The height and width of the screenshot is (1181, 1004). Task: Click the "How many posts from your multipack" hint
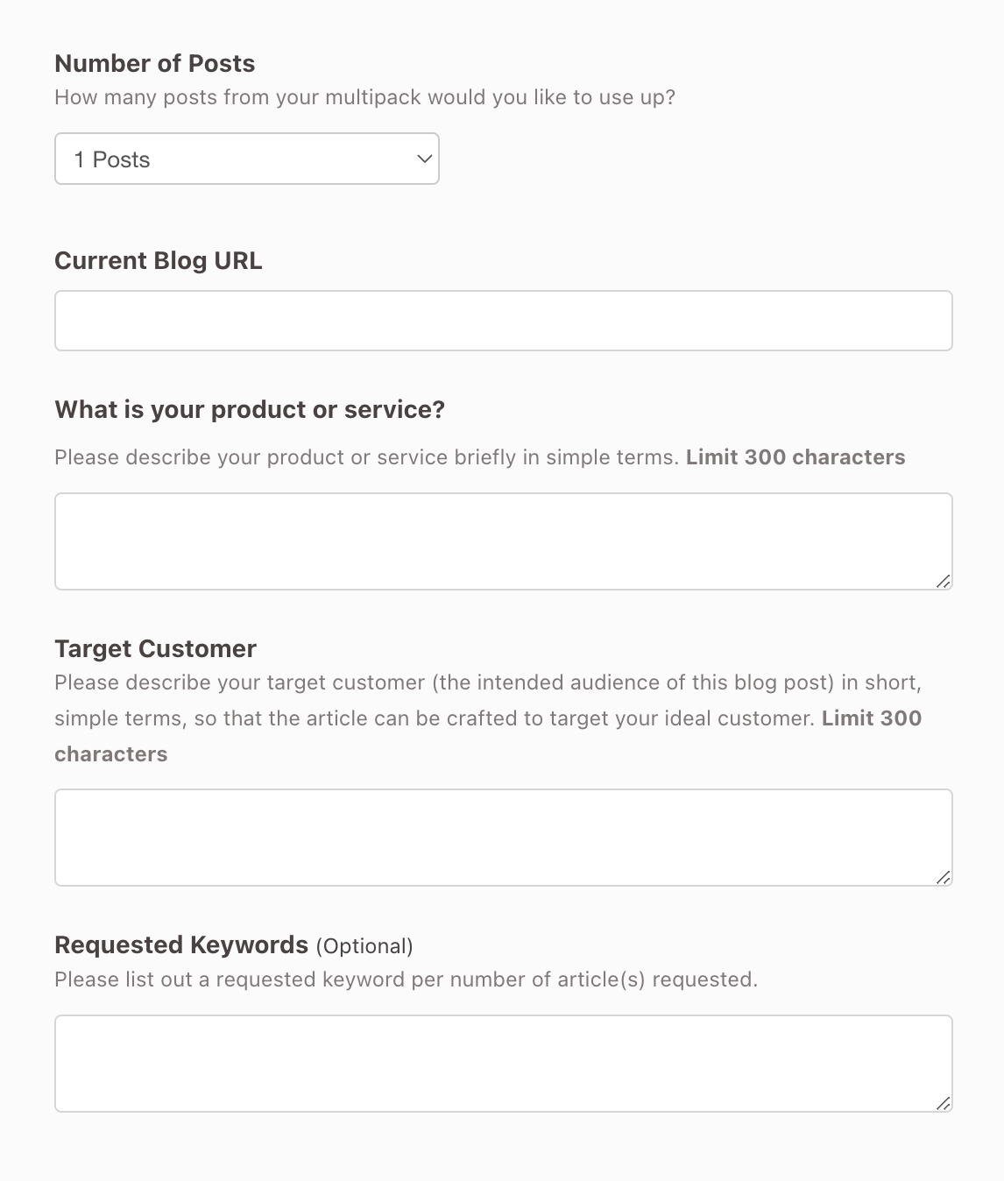coord(364,97)
